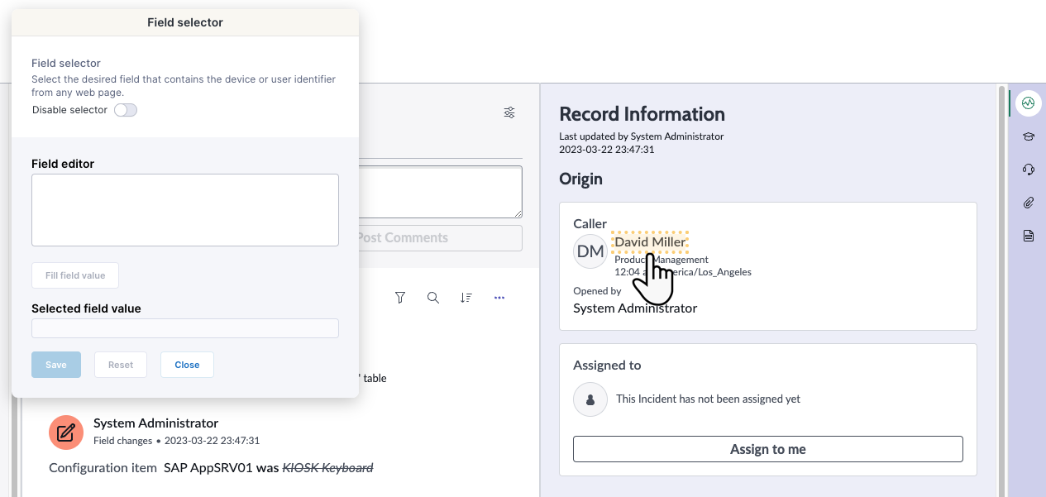
Task: Toggle the Disable selector switch
Action: (x=126, y=110)
